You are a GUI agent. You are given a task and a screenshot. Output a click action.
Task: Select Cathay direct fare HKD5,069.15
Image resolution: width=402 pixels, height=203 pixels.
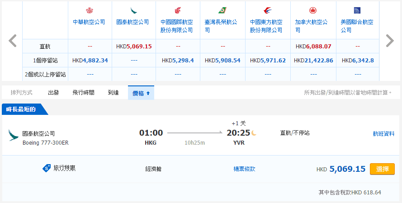click(133, 46)
